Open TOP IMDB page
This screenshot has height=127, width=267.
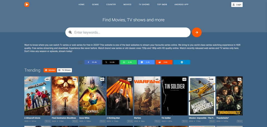tap(162, 4)
